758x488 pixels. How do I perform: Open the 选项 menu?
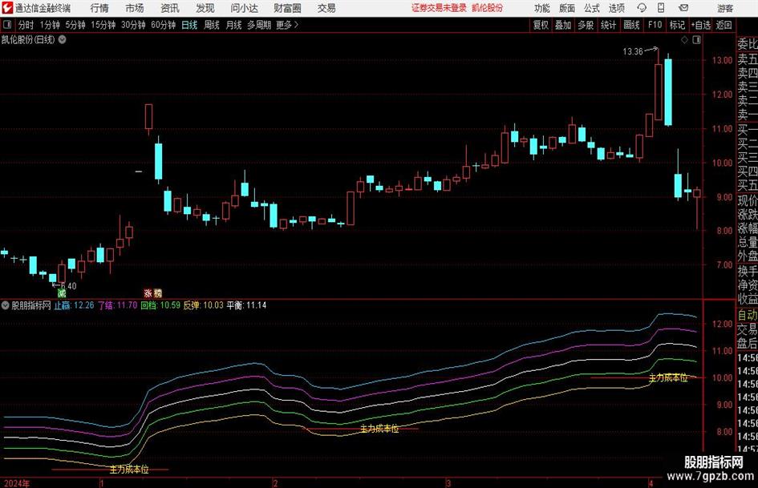point(616,8)
